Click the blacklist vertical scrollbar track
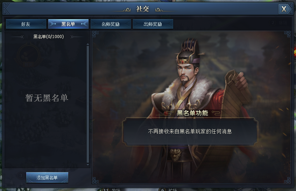296x191 pixels. coord(87,104)
